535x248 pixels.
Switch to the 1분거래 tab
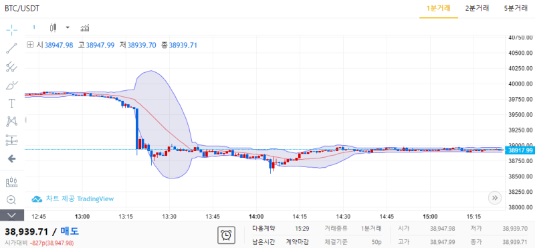439,9
